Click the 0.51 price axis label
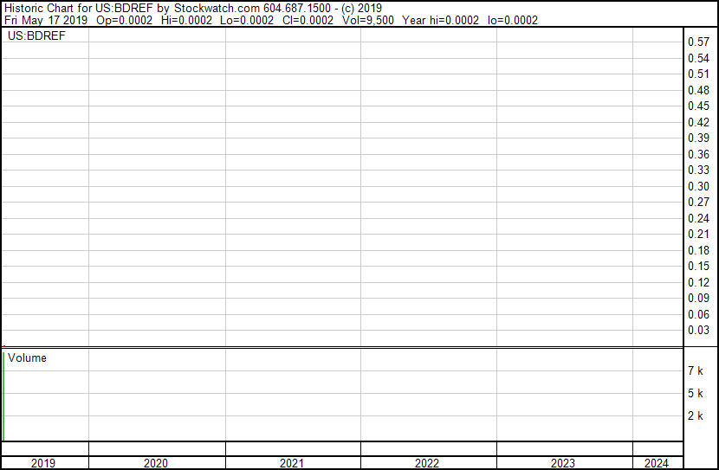This screenshot has width=719, height=470. coord(698,74)
